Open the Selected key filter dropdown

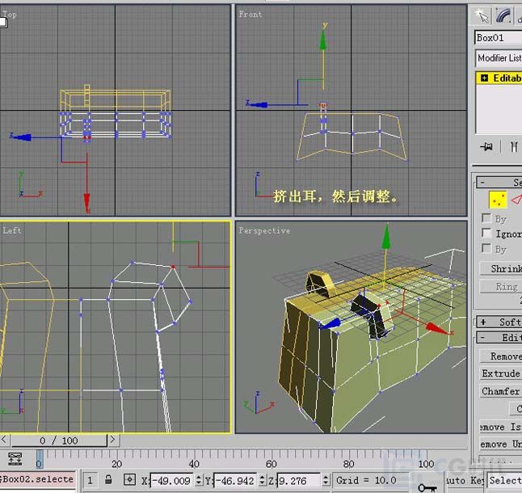point(505,480)
